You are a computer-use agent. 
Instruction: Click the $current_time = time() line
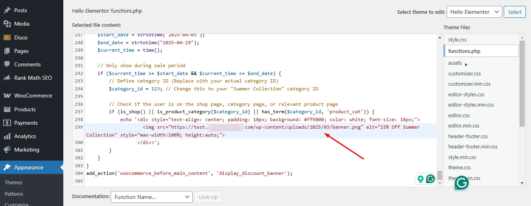130,50
